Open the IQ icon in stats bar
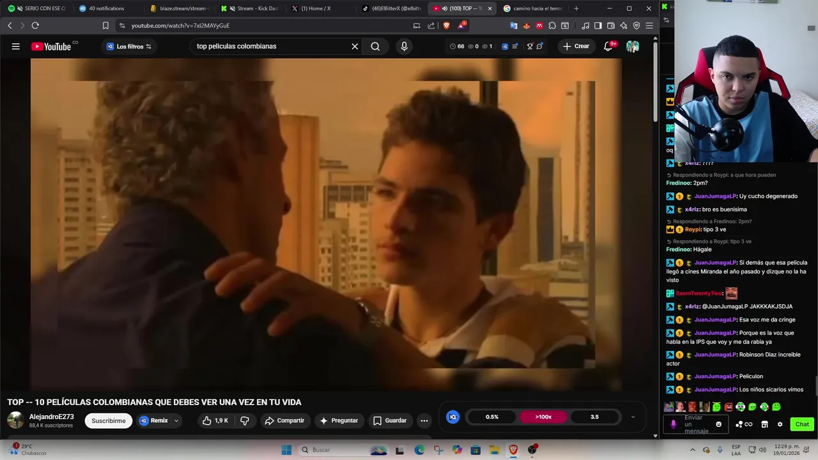Image resolution: width=818 pixels, height=460 pixels. 452,417
